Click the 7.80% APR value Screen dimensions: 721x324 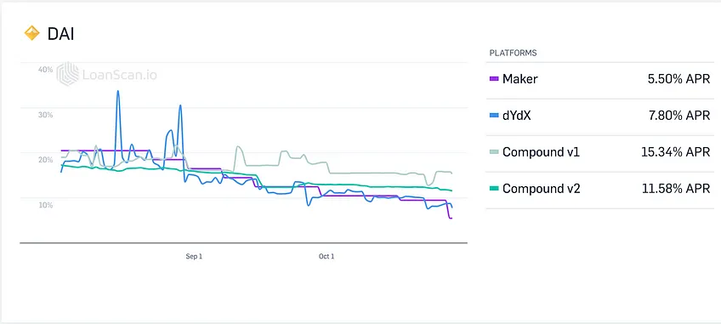click(x=679, y=115)
